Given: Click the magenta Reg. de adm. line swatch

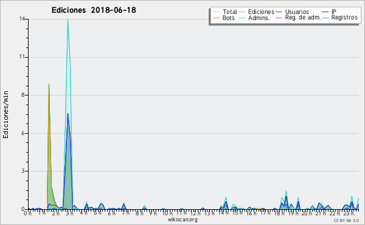Looking at the screenshot, I should [279, 18].
